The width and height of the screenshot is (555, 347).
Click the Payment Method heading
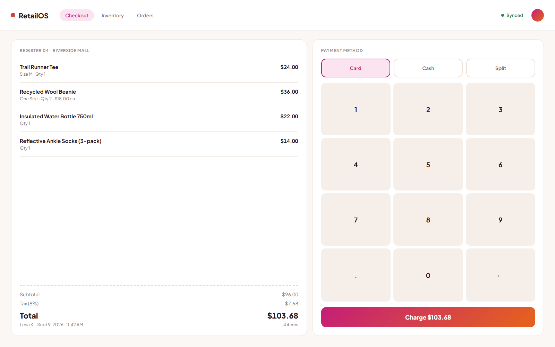click(342, 50)
